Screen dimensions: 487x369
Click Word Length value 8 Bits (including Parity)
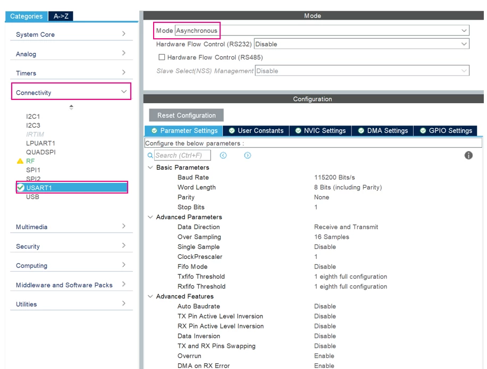pyautogui.click(x=348, y=187)
